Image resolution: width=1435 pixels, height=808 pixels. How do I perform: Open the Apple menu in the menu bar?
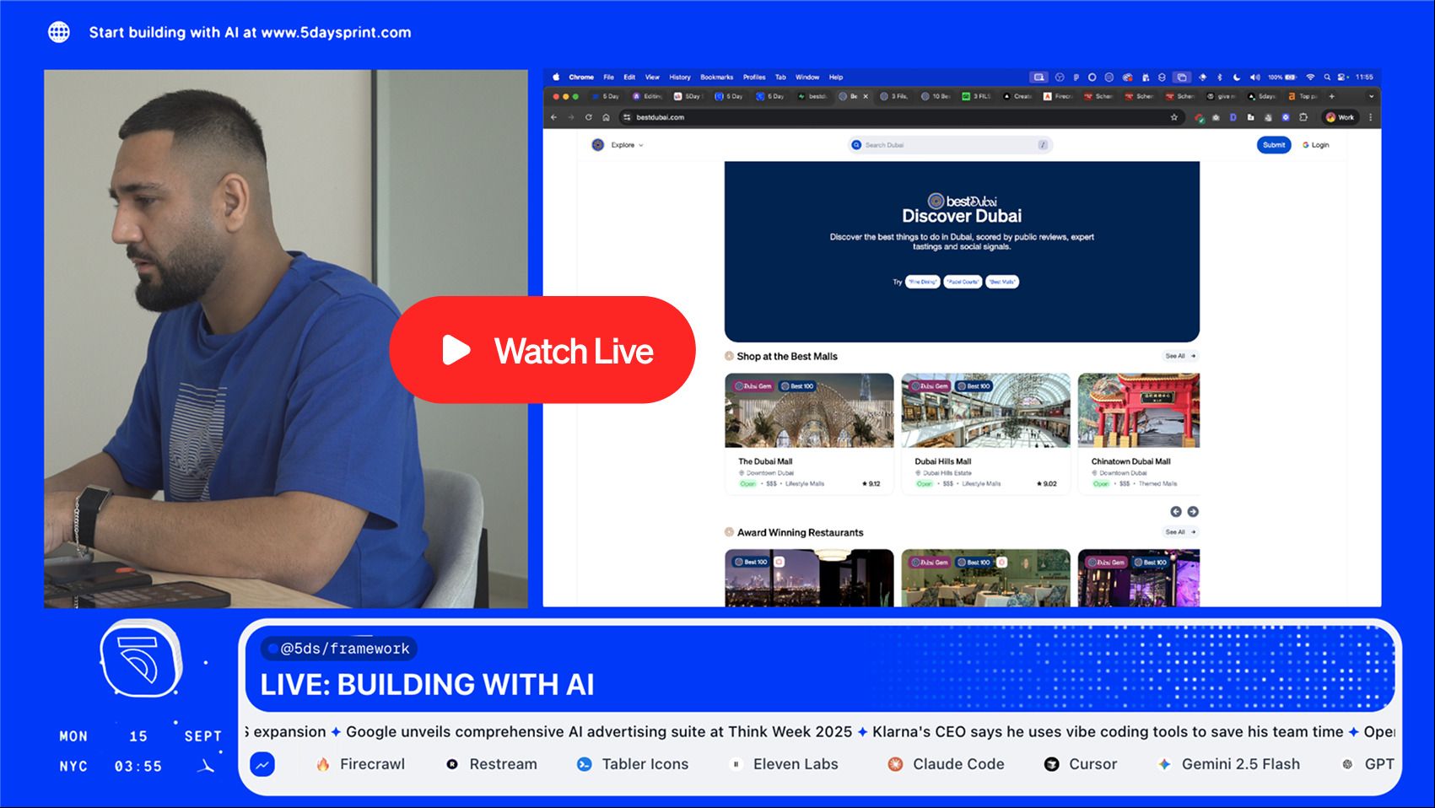556,77
